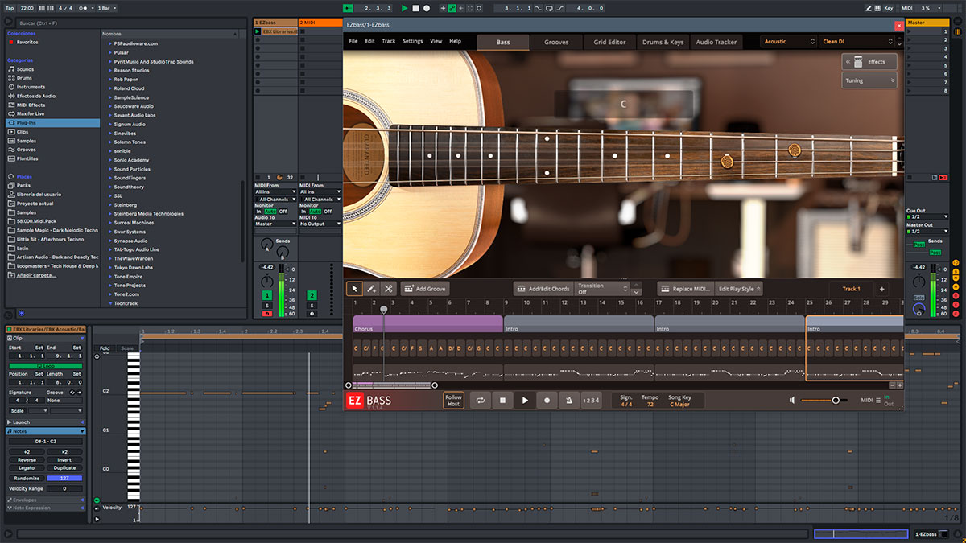The image size is (966, 543).
Task: Open track 1 MIDI From All Ins dropdown
Action: click(275, 192)
